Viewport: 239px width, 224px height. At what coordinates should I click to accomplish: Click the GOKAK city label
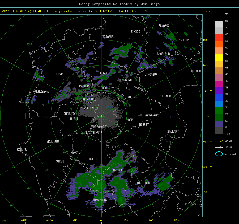pos(59,74)
